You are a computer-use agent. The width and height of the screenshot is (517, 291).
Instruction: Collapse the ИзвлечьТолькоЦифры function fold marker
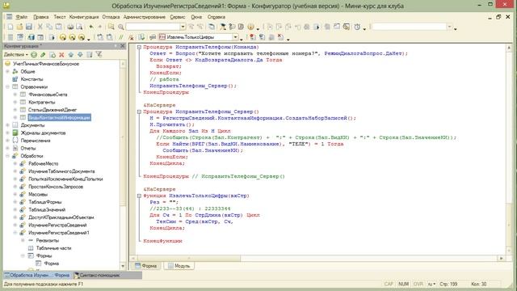click(139, 196)
